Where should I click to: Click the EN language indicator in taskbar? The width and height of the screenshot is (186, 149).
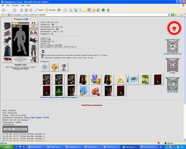(x=161, y=147)
